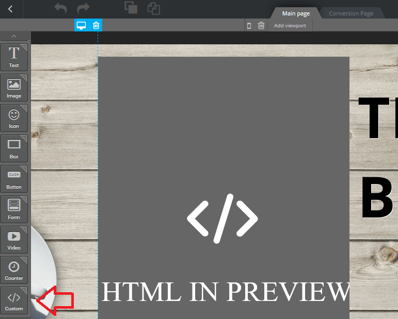398x319 pixels.
Task: Select the Video element tool
Action: pyautogui.click(x=14, y=240)
